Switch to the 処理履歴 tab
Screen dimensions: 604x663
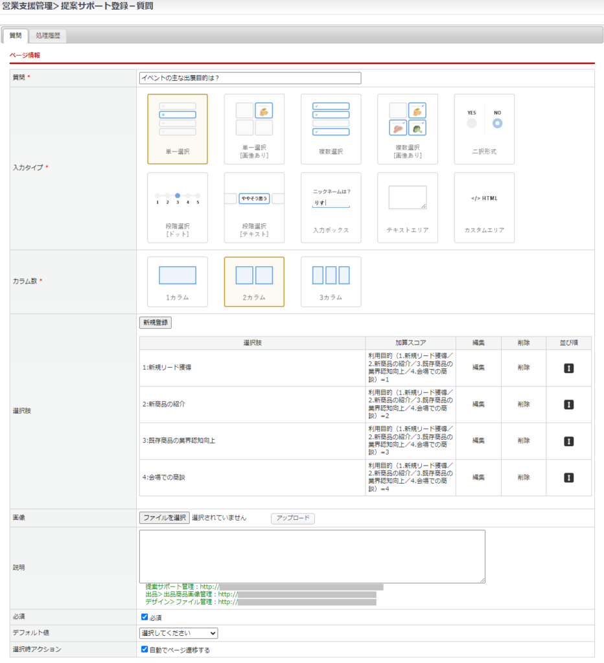(x=48, y=36)
